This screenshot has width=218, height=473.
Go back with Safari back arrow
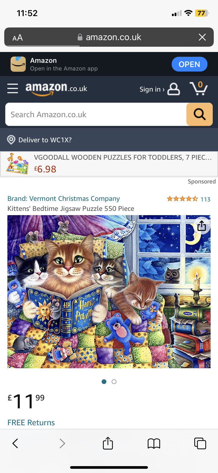(15, 443)
